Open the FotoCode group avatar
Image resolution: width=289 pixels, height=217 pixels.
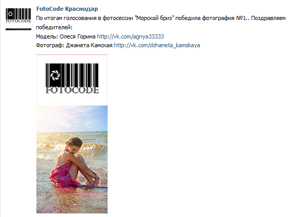pyautogui.click(x=18, y=19)
